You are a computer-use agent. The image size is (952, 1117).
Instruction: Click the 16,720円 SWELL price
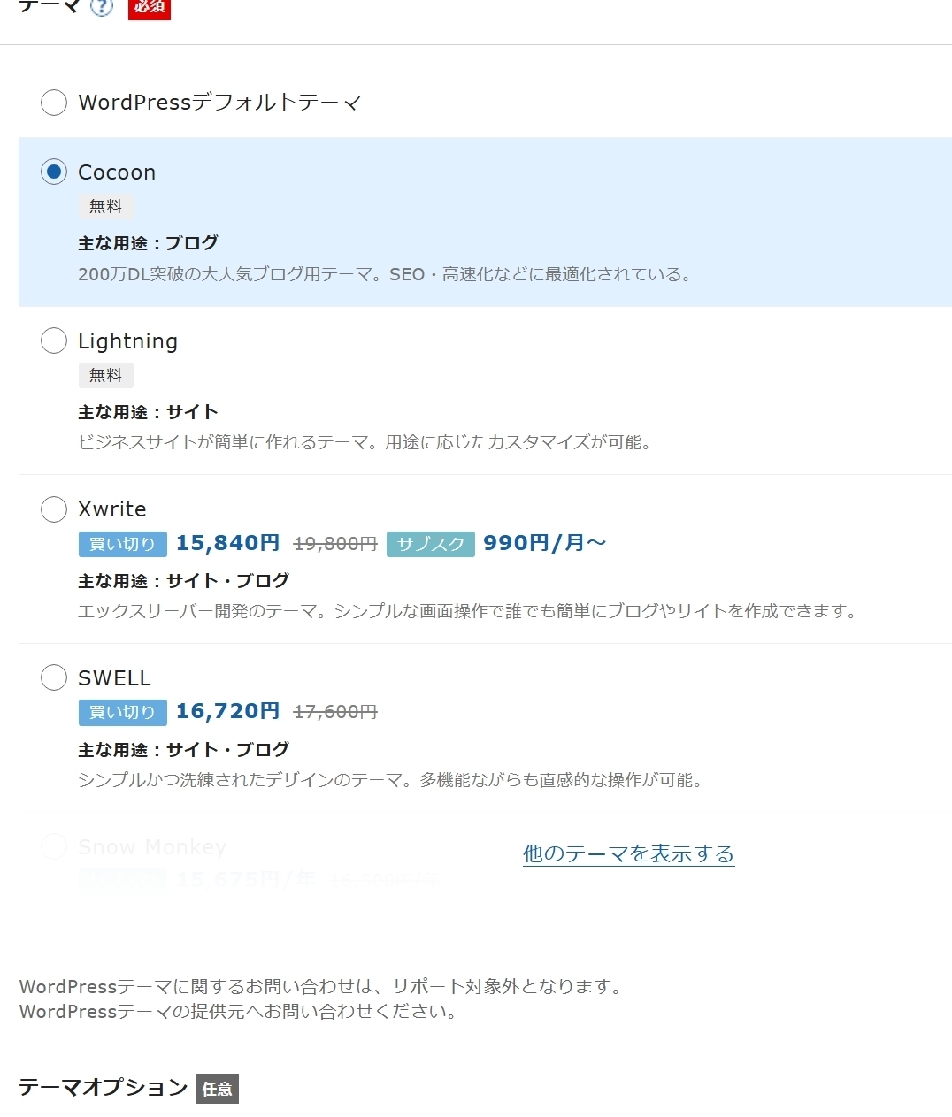[x=227, y=711]
